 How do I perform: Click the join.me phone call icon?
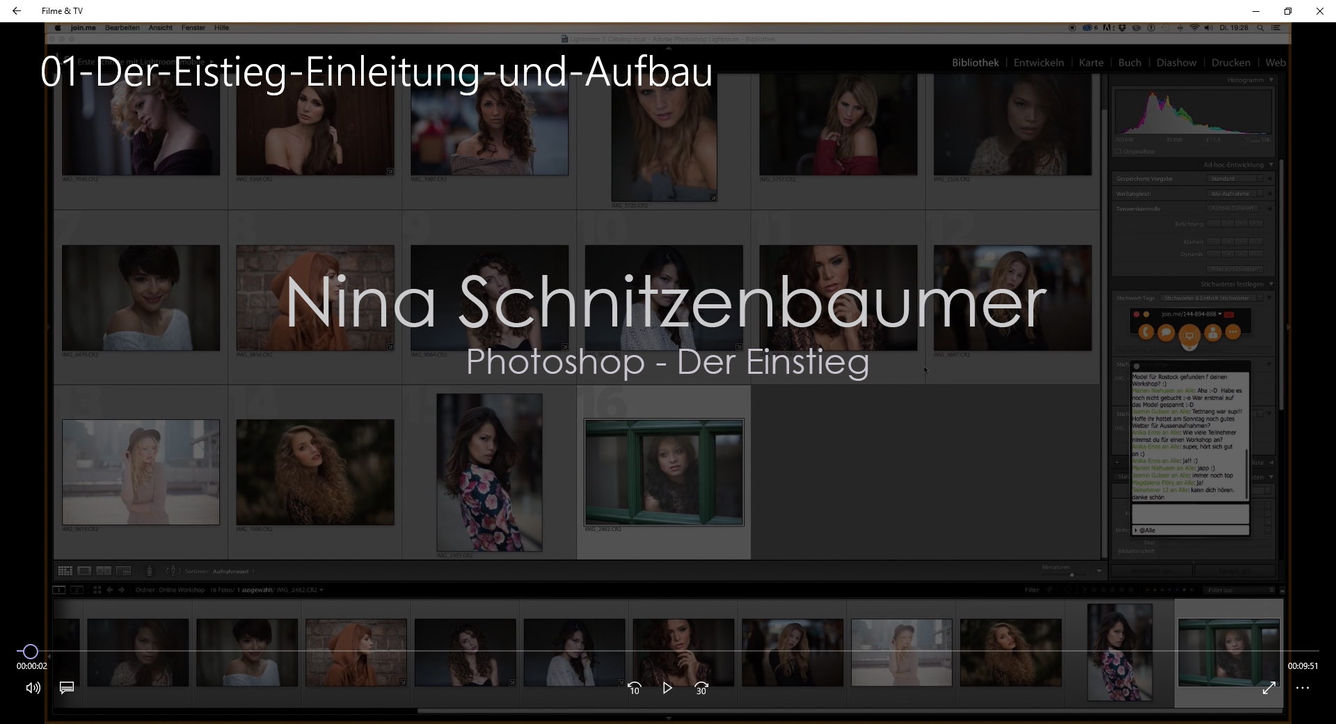tap(1145, 333)
